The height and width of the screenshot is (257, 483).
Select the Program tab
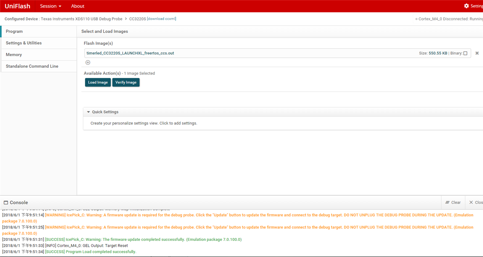14,31
